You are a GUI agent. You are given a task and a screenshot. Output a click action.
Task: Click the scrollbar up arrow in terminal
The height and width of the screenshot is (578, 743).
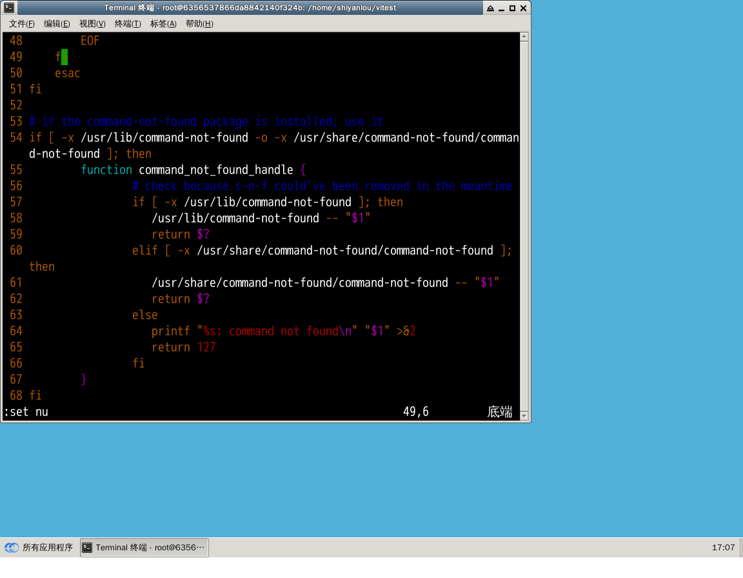point(524,37)
